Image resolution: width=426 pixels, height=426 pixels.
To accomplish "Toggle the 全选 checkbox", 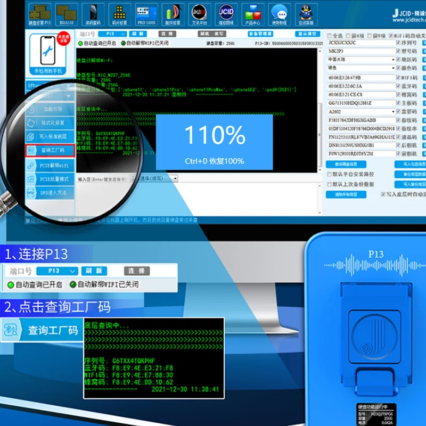I will point(329,35).
